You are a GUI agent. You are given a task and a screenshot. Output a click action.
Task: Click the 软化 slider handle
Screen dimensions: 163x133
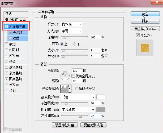[x=63, y=56]
